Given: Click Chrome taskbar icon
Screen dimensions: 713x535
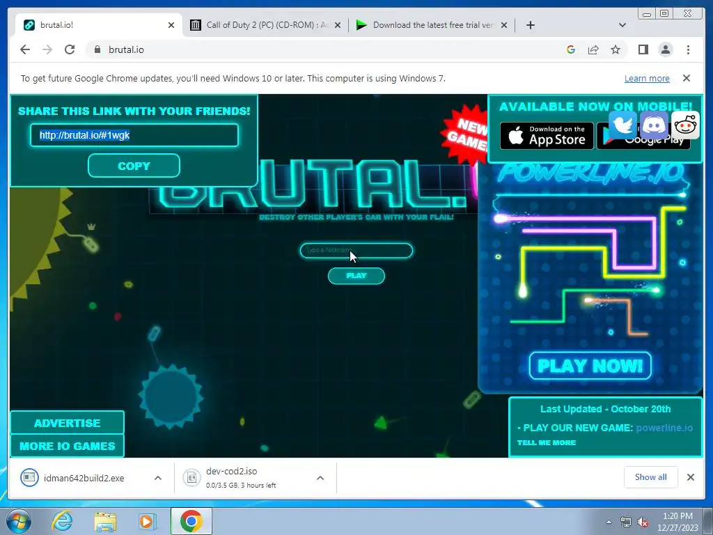Looking at the screenshot, I should tap(191, 521).
